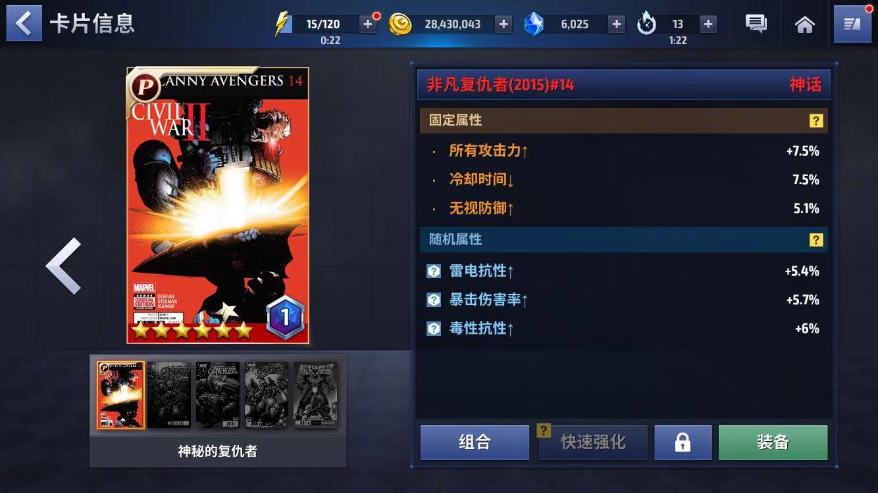
Task: Click the 快速强化 button
Action: 593,442
